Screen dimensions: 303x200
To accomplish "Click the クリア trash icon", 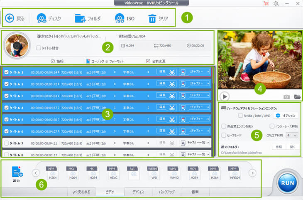I will 152,18.
